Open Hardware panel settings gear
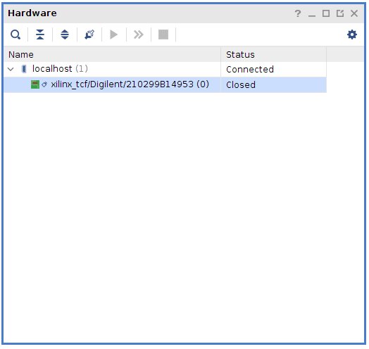The height and width of the screenshot is (349, 369). (x=352, y=34)
